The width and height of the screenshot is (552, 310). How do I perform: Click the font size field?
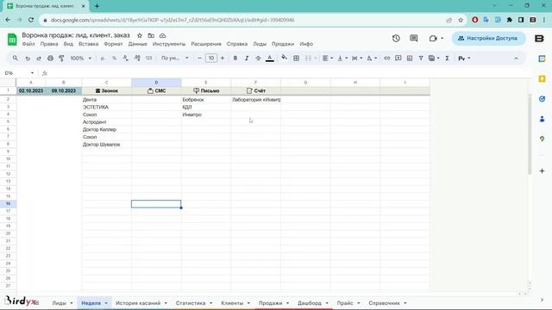pos(210,58)
